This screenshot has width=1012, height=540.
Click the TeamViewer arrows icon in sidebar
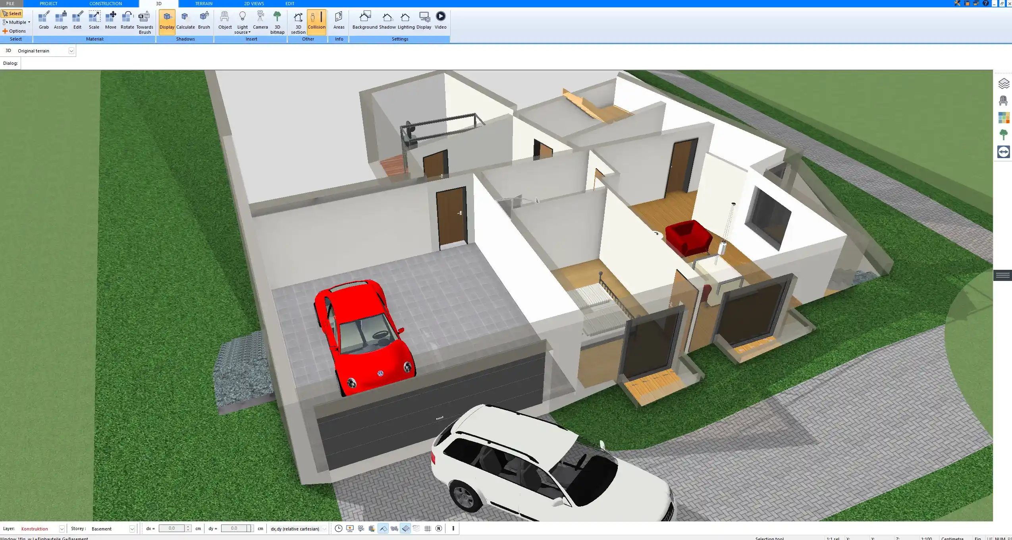click(x=1003, y=152)
